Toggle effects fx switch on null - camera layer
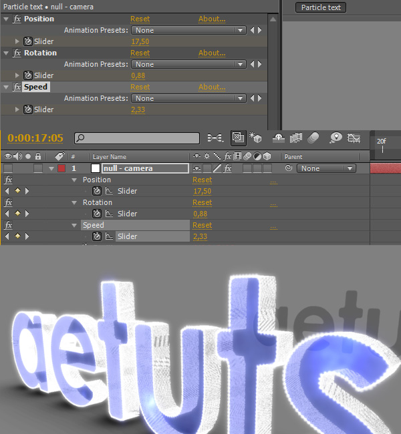 (227, 168)
